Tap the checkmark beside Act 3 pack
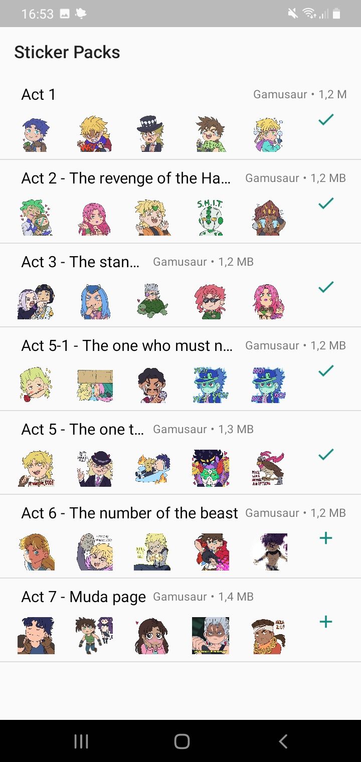This screenshot has width=361, height=762. pyautogui.click(x=326, y=287)
